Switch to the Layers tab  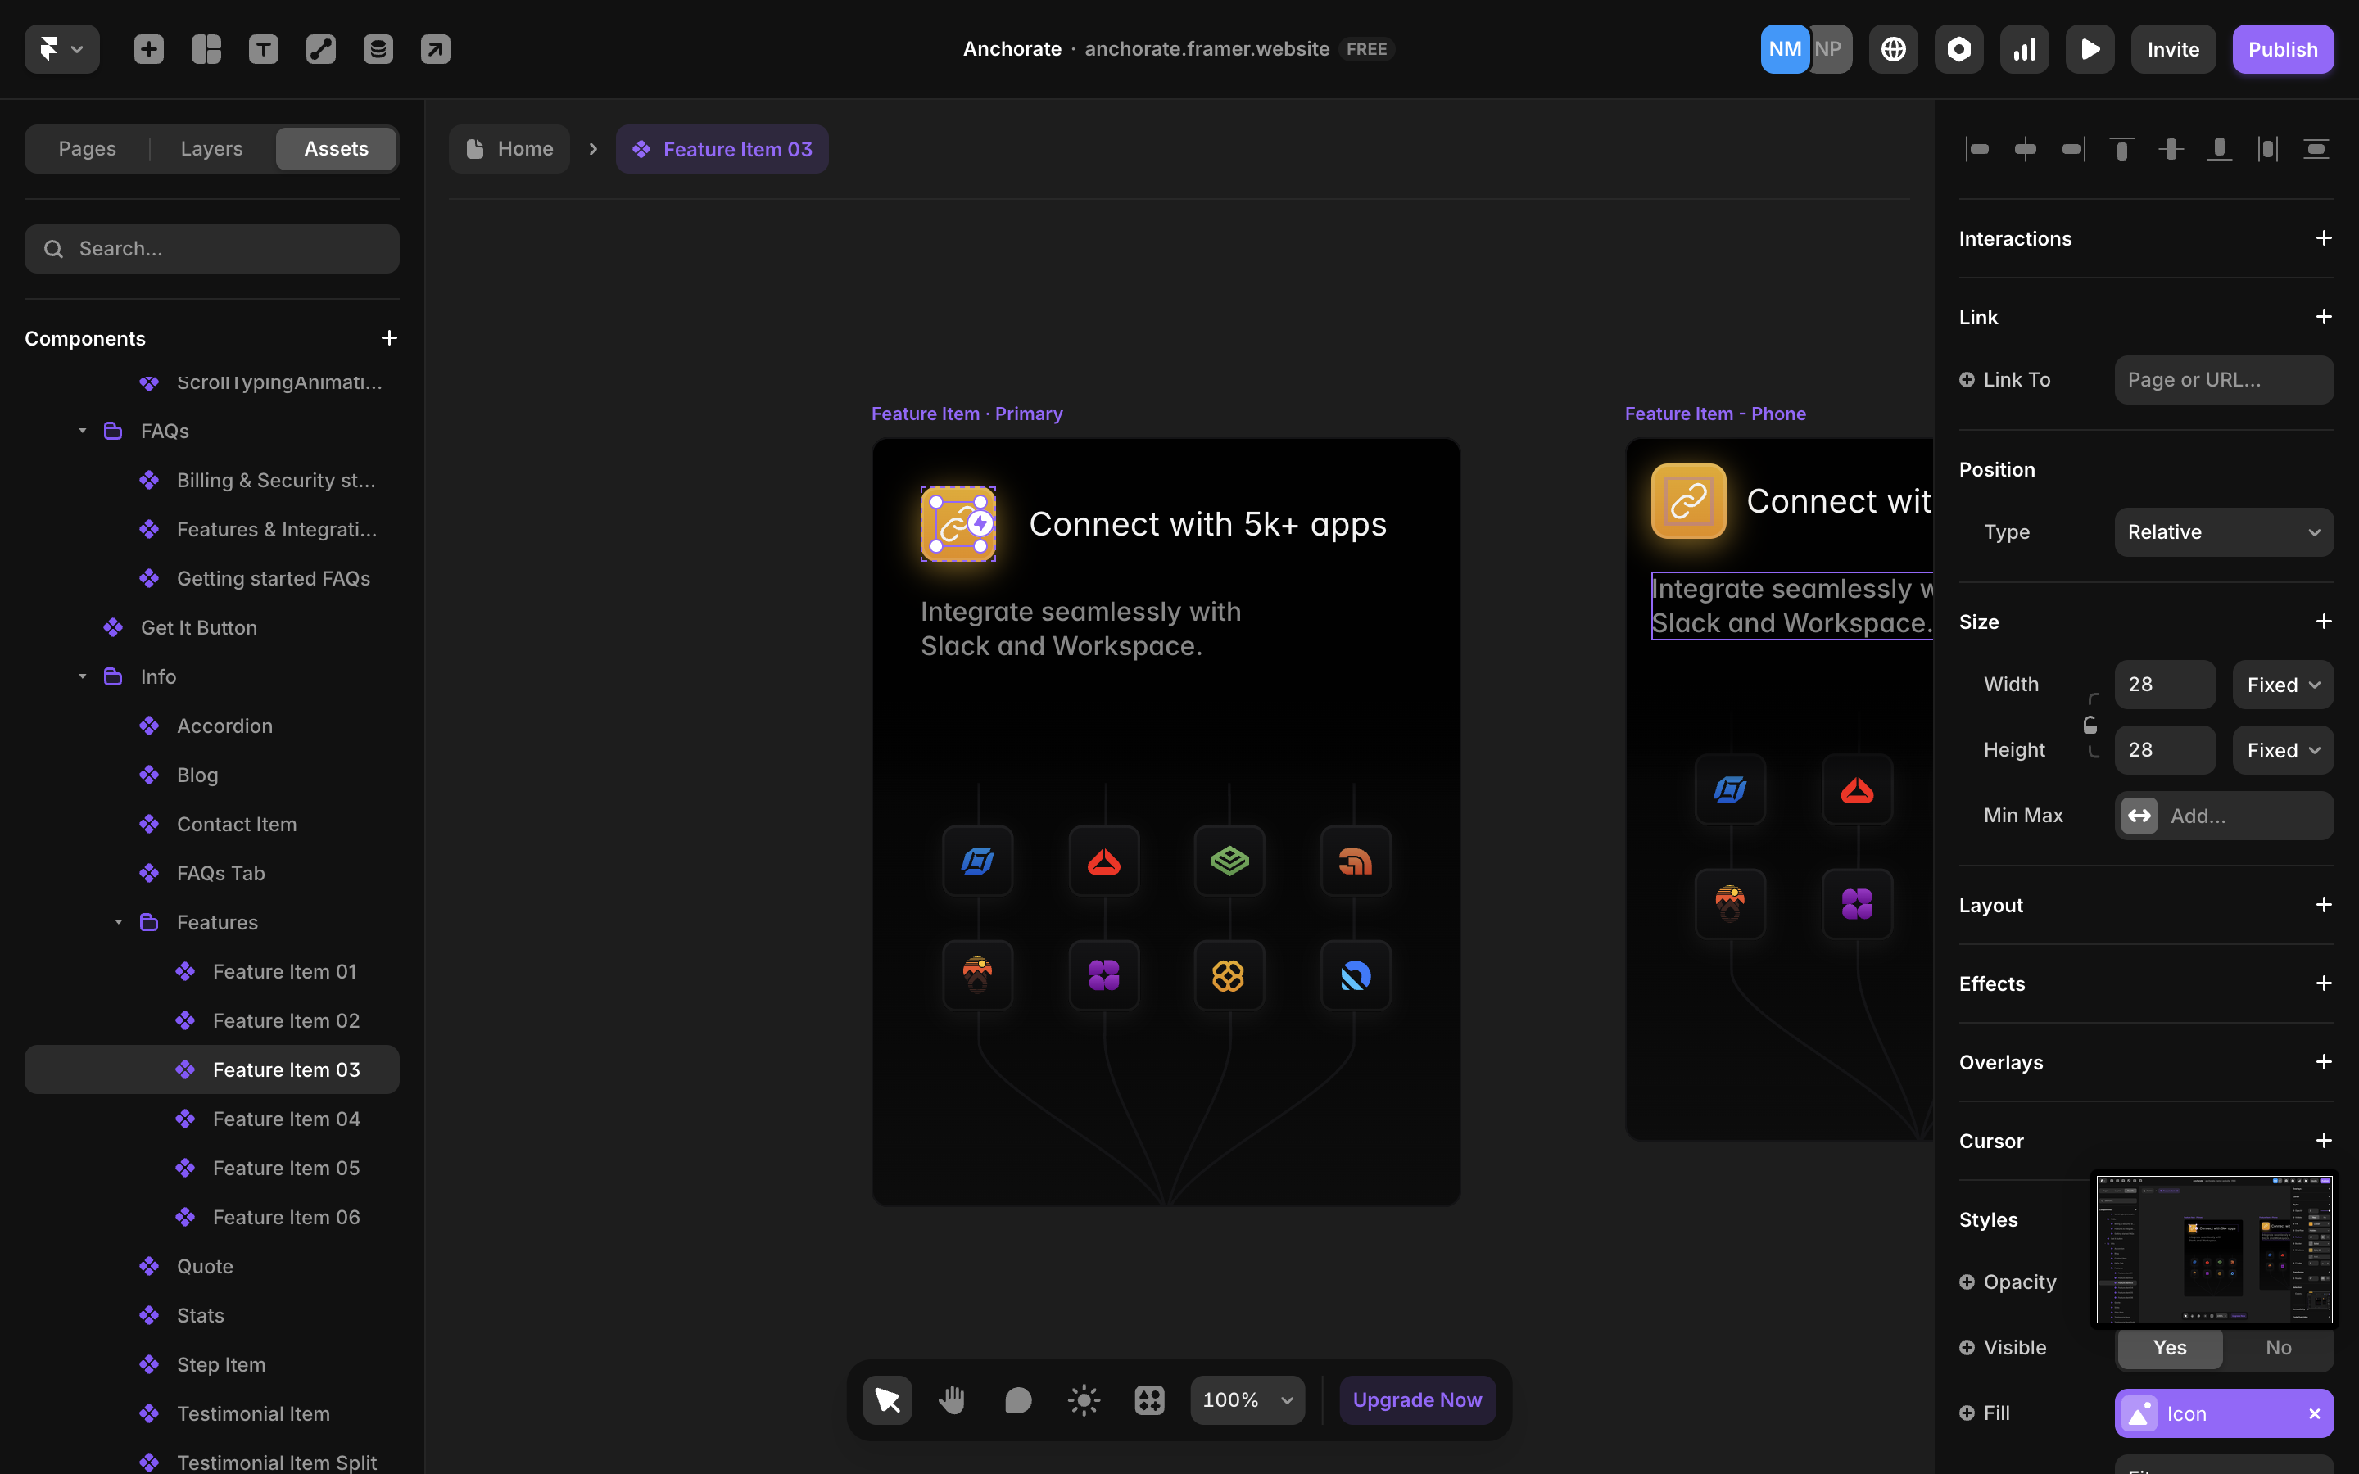(x=211, y=149)
